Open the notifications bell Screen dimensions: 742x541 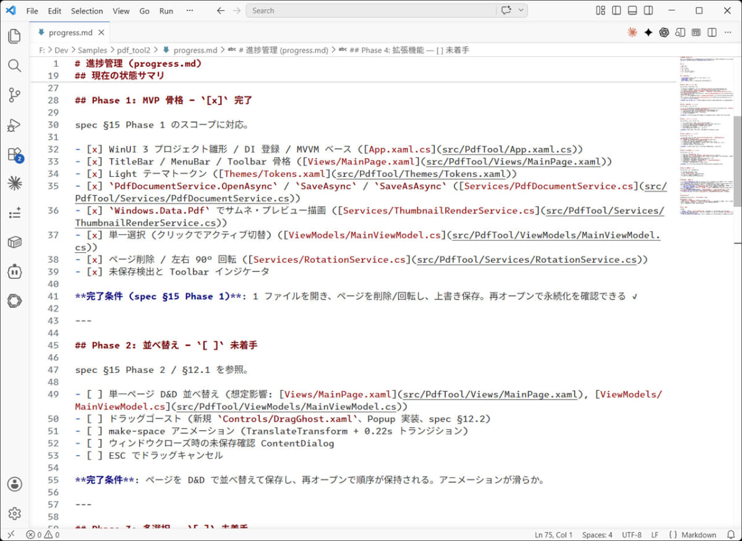tap(731, 535)
